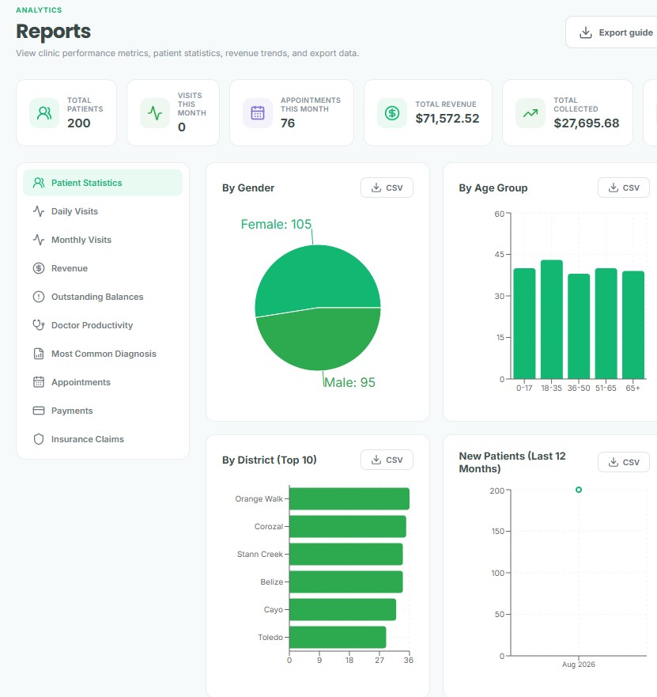Select the Appointments report in sidebar
Viewport: 657px width, 697px height.
click(x=103, y=382)
